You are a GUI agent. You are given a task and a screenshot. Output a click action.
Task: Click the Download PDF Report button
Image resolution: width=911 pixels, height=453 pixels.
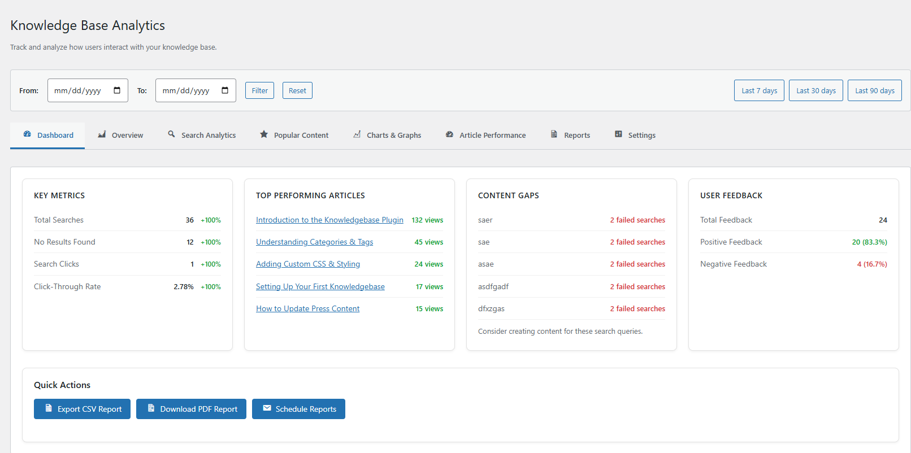click(x=191, y=409)
